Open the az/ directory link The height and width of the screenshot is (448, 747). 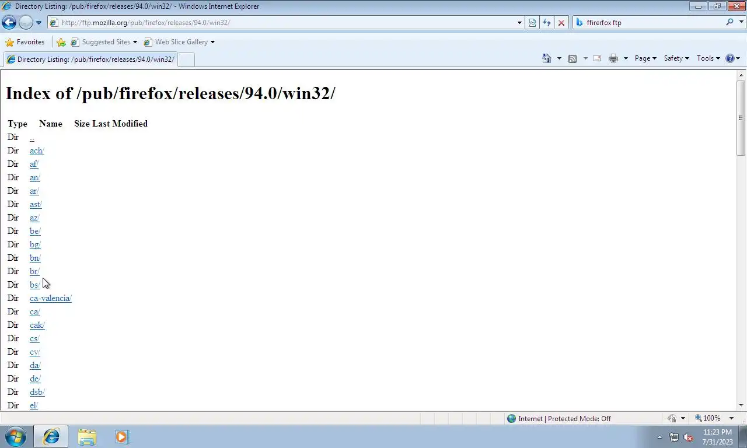[34, 218]
